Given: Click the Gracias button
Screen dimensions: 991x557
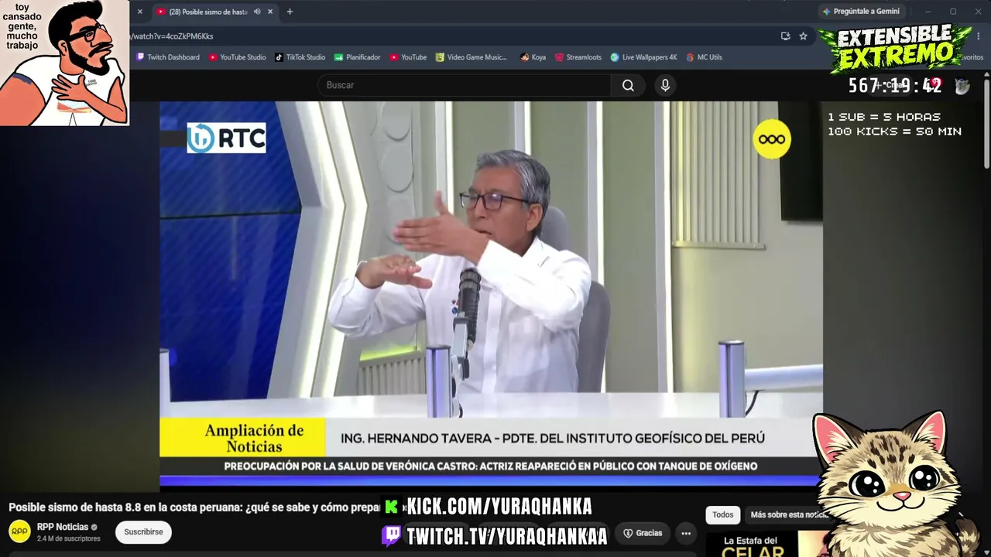Looking at the screenshot, I should 643,533.
